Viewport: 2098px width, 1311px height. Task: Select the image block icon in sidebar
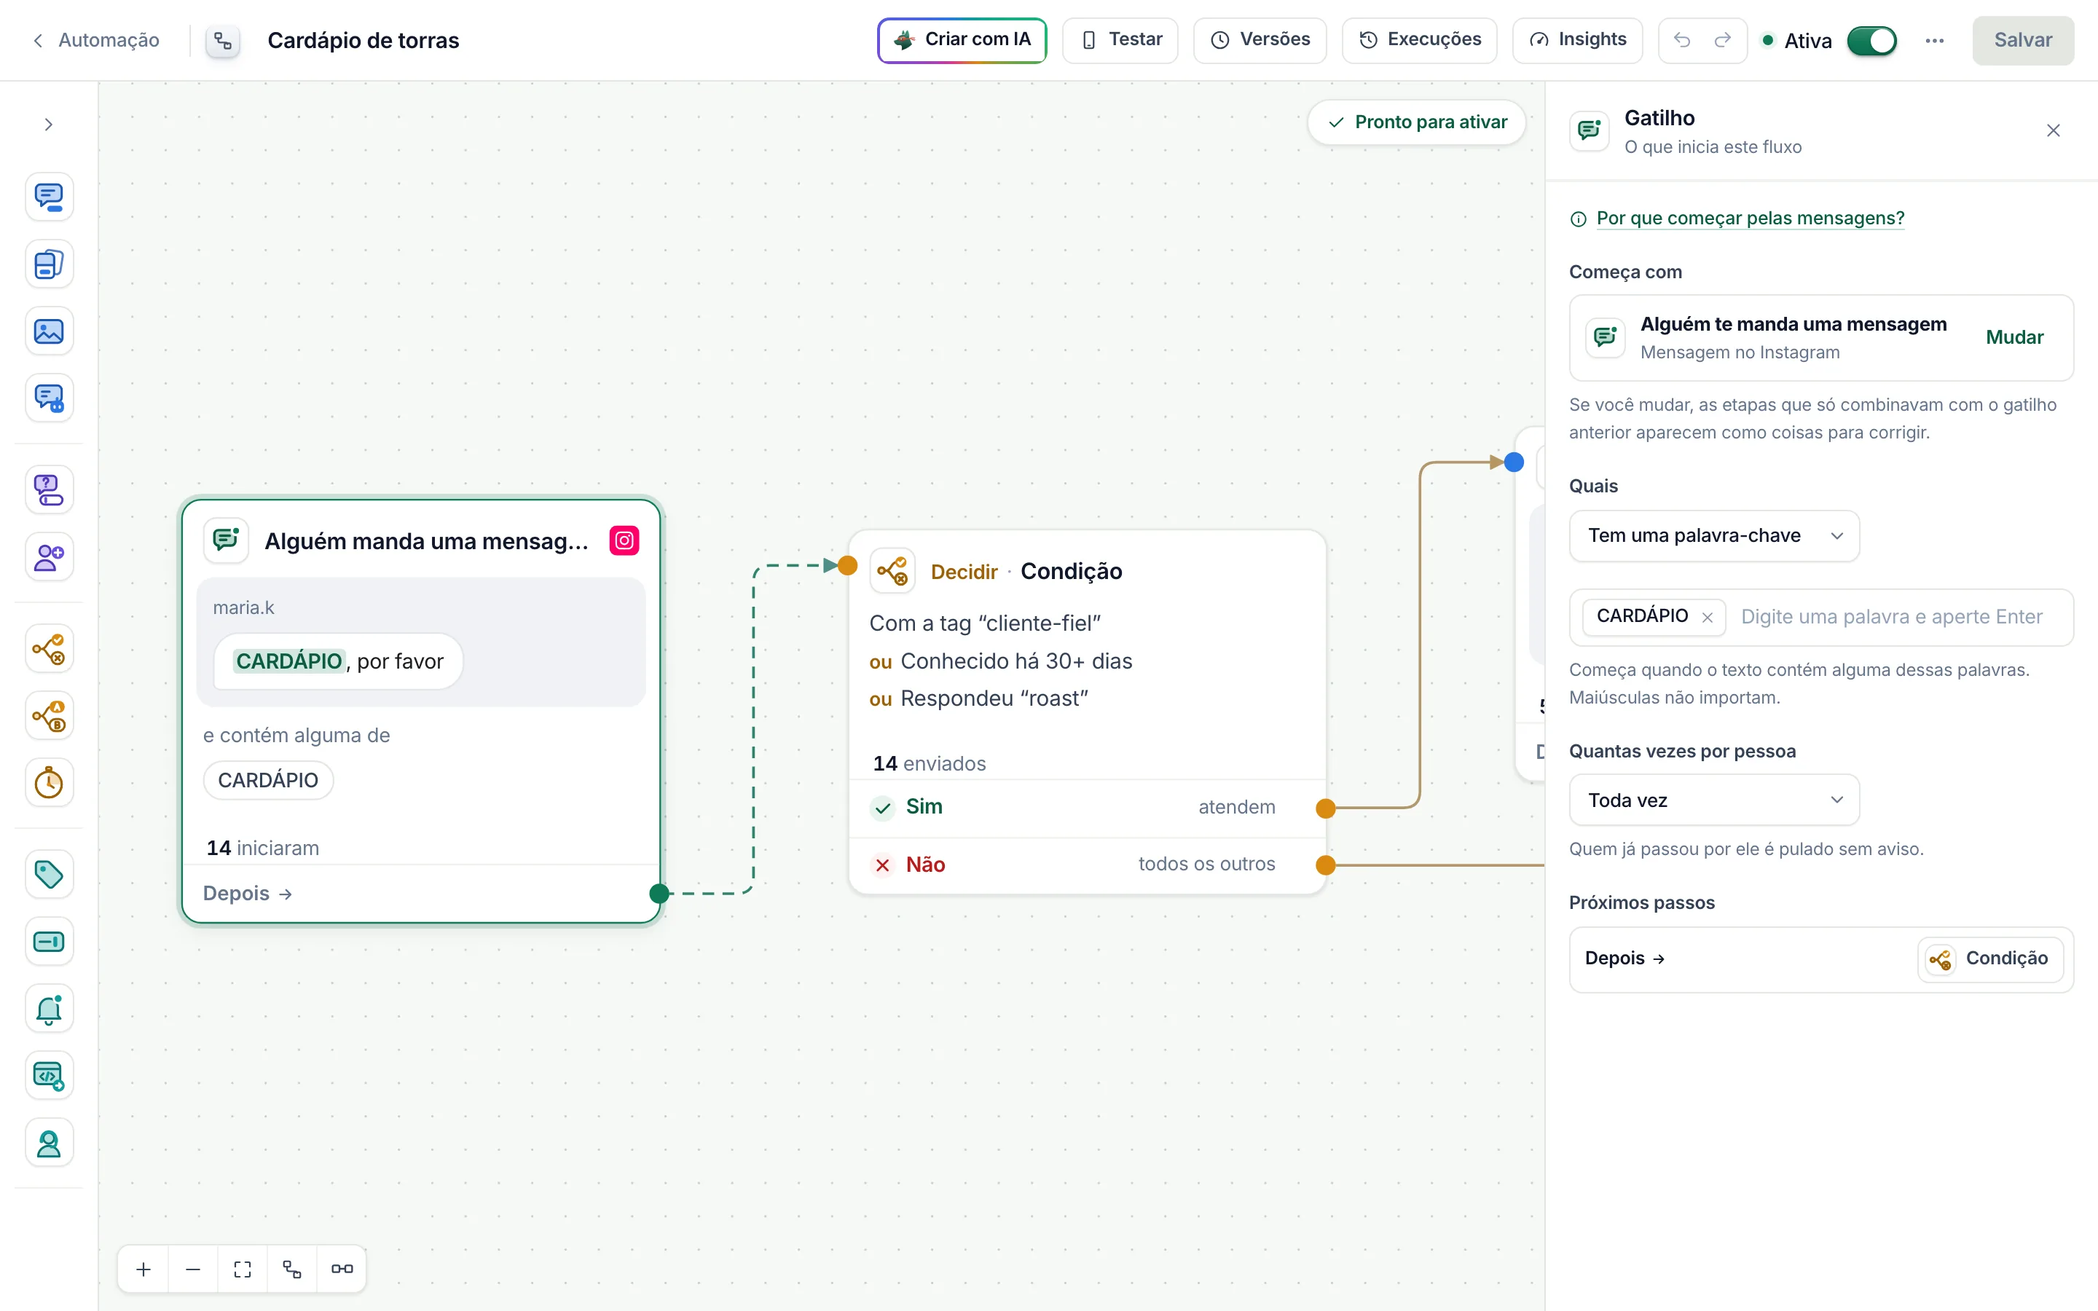pyautogui.click(x=49, y=331)
